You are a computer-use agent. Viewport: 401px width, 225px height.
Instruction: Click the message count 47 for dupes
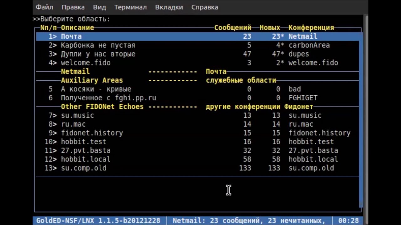pyautogui.click(x=247, y=54)
